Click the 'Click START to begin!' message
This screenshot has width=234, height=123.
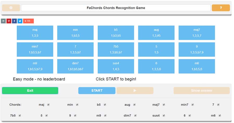click(116, 79)
